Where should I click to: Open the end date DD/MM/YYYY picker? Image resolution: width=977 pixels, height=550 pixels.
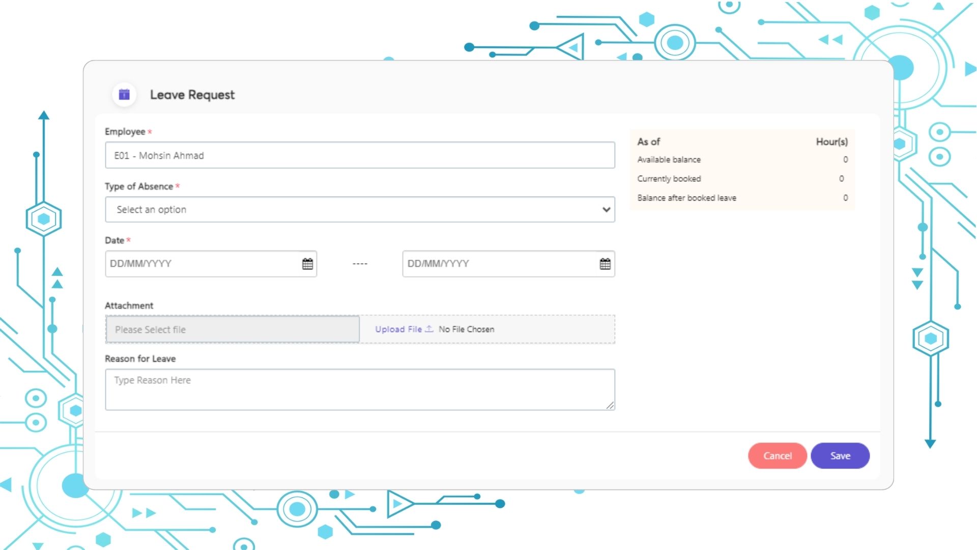[604, 263]
